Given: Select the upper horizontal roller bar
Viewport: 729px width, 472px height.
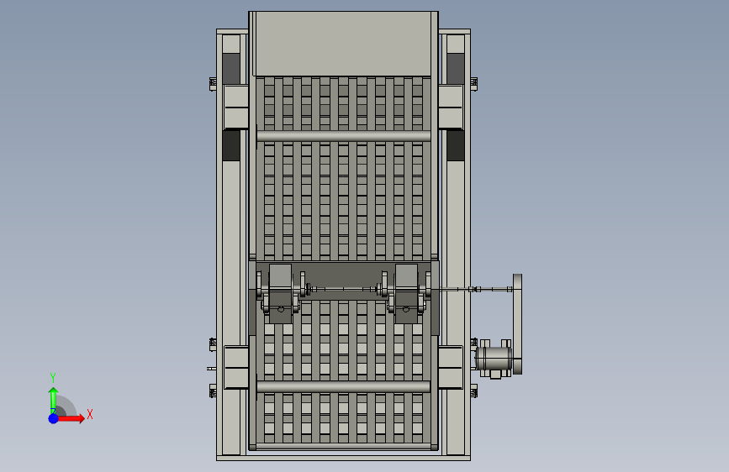Looking at the screenshot, I should click(x=344, y=136).
